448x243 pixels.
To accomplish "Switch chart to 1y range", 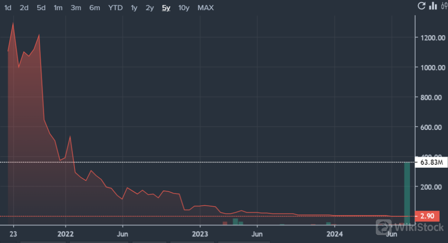I will coord(134,8).
